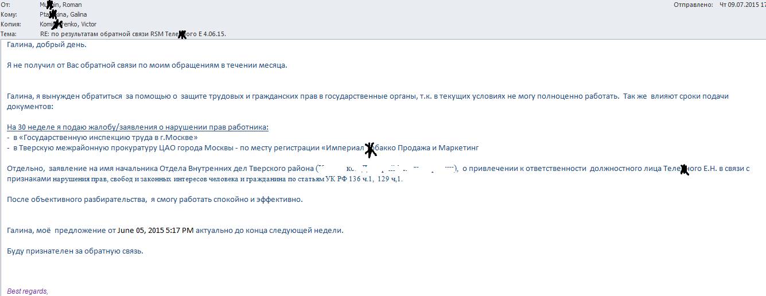Image resolution: width=766 pixels, height=296 pixels.
Task: Click the Best regards signature text
Action: click(28, 291)
